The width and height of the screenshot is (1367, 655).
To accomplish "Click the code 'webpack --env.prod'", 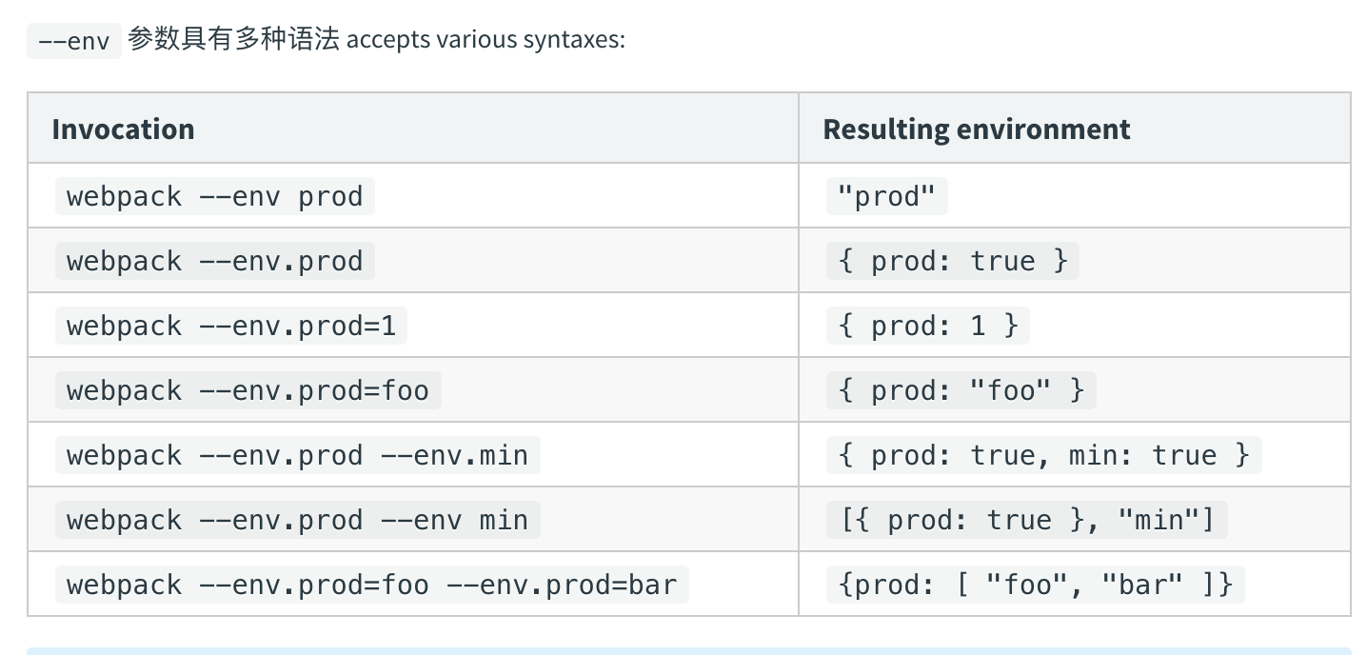I will [214, 261].
